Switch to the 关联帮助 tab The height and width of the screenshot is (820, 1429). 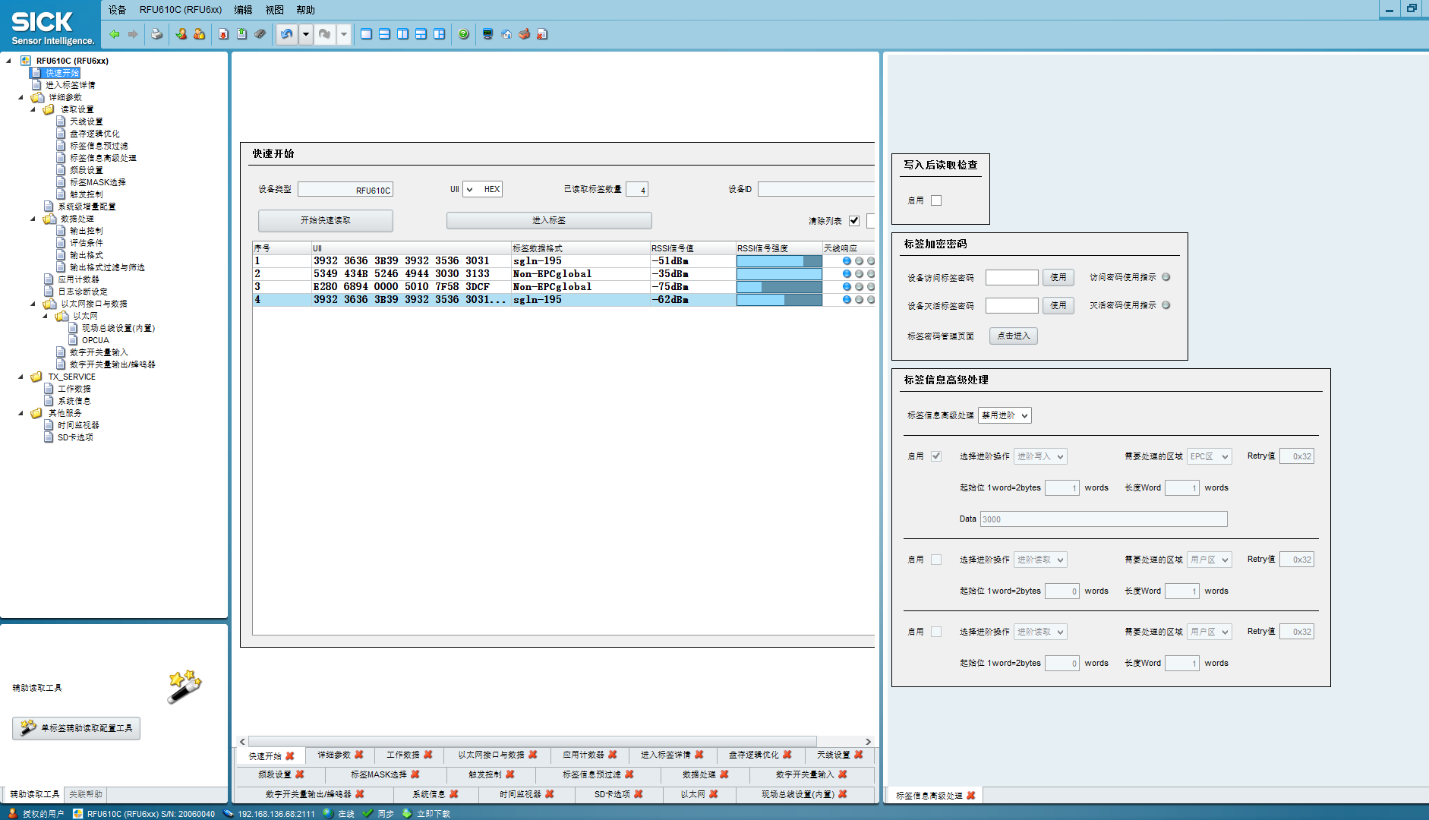point(86,794)
